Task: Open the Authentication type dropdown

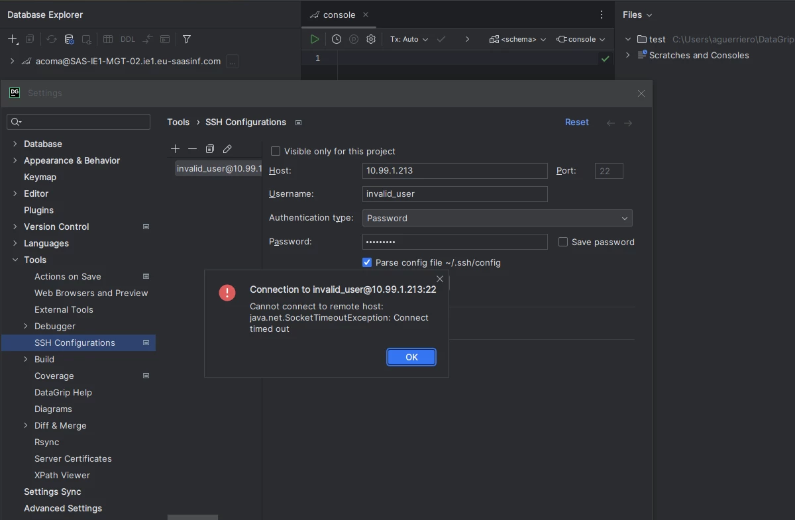Action: pos(498,218)
